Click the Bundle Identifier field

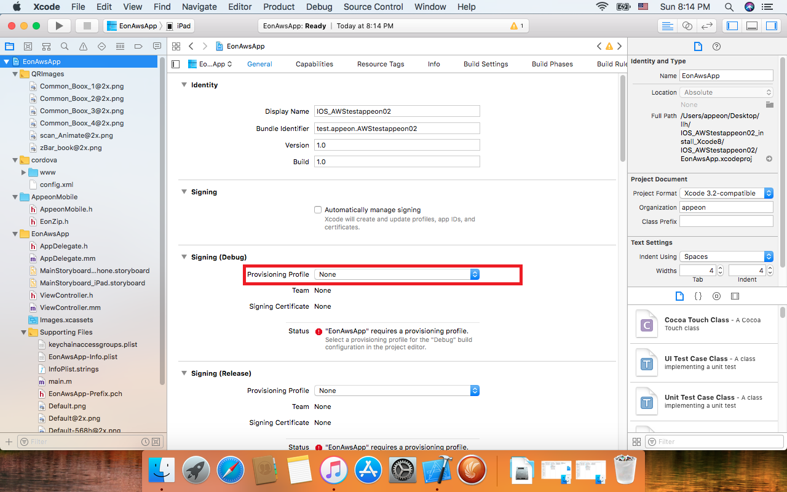[397, 129]
